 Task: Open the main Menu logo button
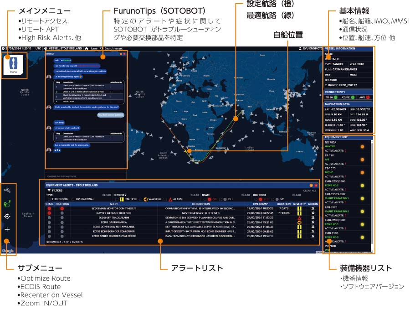pyautogui.click(x=13, y=65)
